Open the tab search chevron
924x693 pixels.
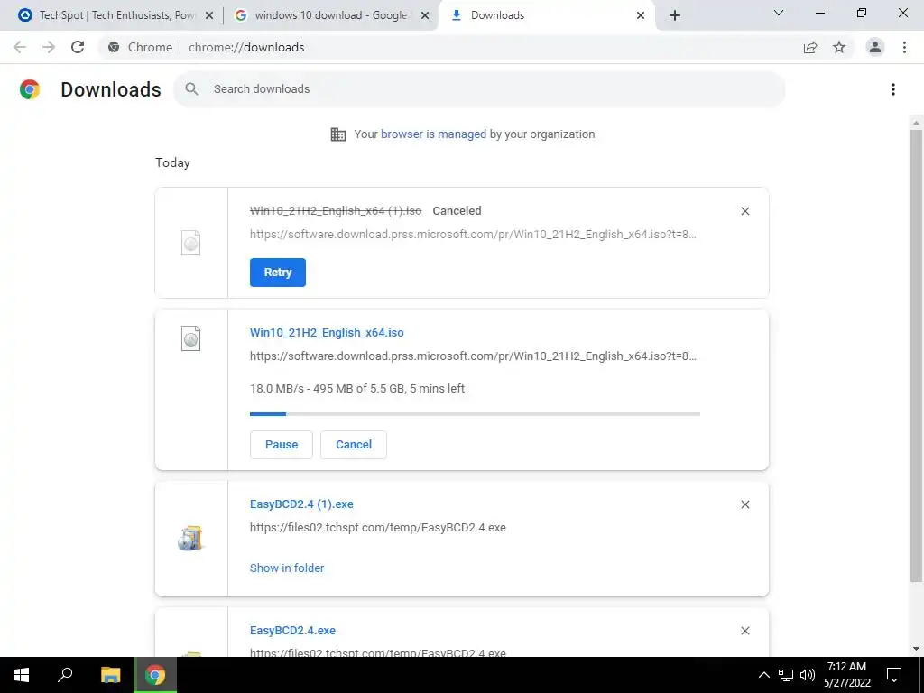(x=779, y=13)
